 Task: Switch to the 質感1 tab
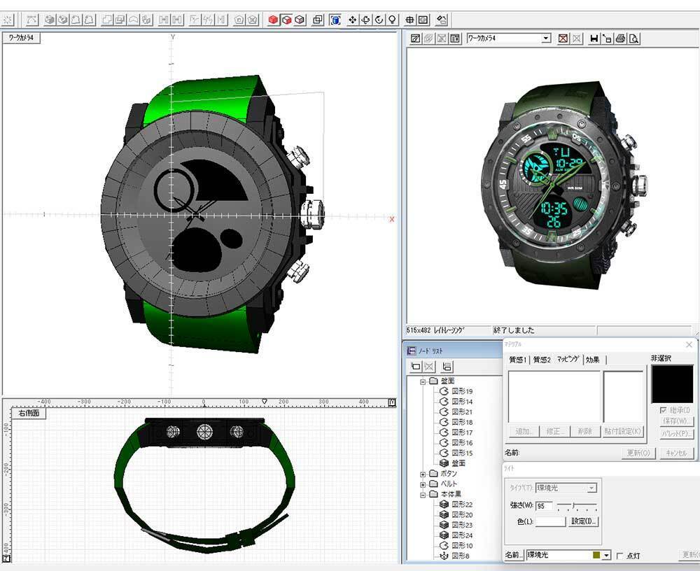pyautogui.click(x=518, y=360)
